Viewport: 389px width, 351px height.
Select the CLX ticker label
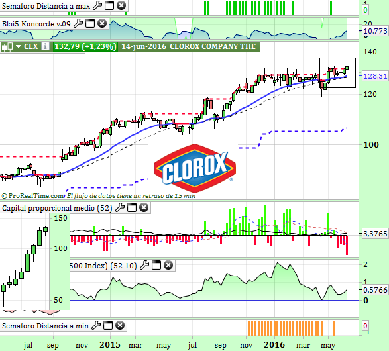[x=31, y=46]
